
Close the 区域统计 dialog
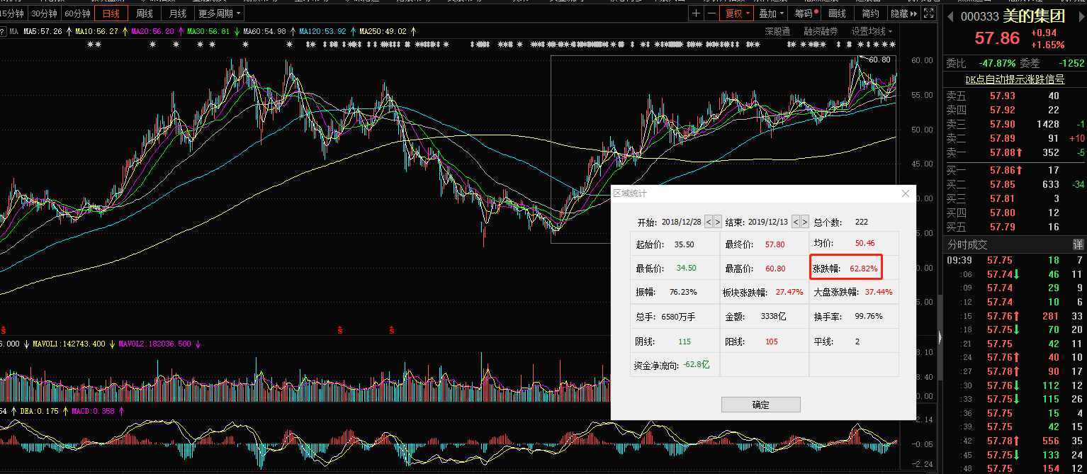(905, 193)
